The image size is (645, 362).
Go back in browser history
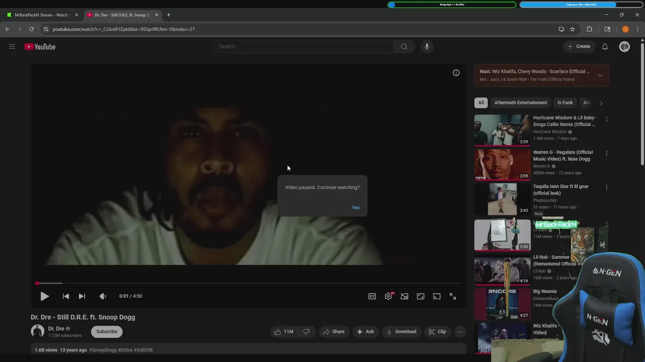pos(8,29)
